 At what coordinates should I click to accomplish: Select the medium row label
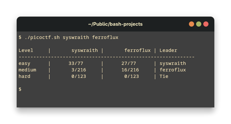27,70
